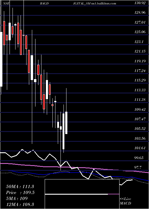This screenshot has height=209, width=149.
Task: Click the 101.61 price axis label
Action: pyautogui.click(x=140, y=148)
